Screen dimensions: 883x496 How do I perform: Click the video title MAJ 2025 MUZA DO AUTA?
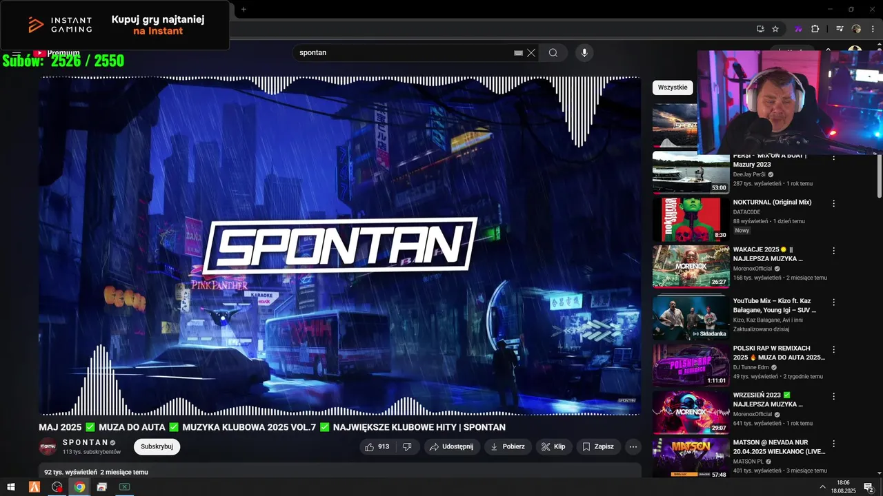coord(272,427)
